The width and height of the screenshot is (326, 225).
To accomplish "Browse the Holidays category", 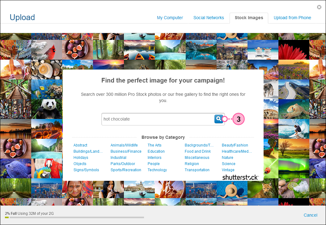I will click(x=81, y=157).
